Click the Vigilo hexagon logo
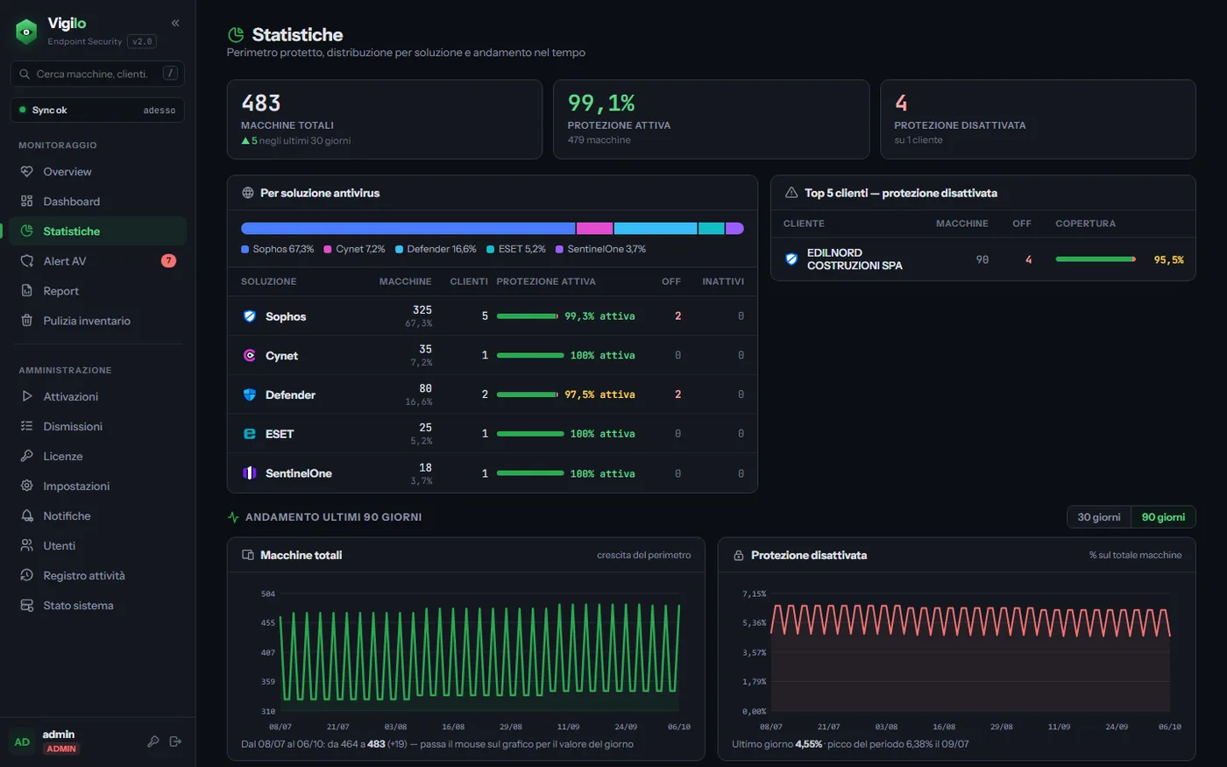Image resolution: width=1227 pixels, height=767 pixels. coord(26,32)
